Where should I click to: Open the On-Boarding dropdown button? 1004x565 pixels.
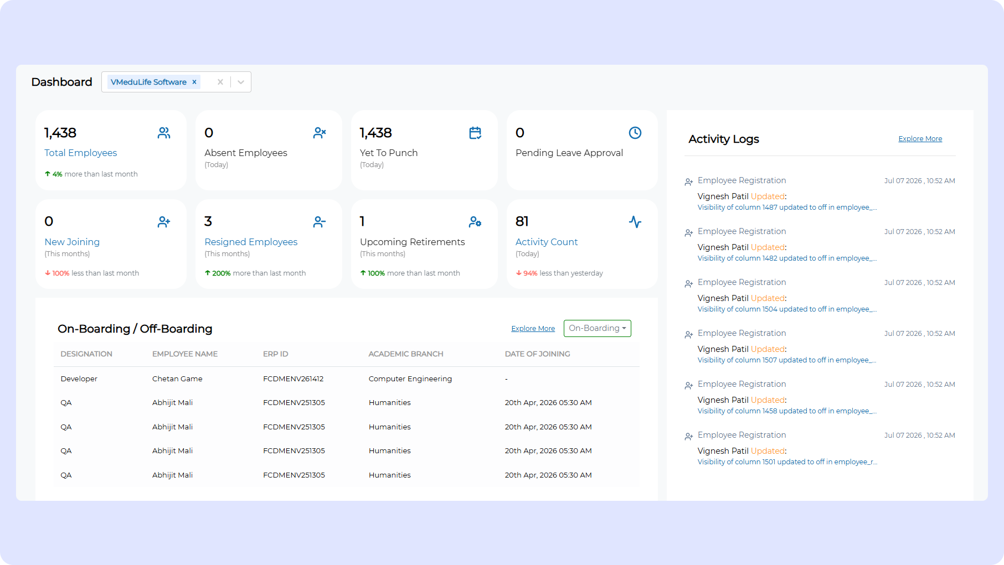[x=597, y=328]
